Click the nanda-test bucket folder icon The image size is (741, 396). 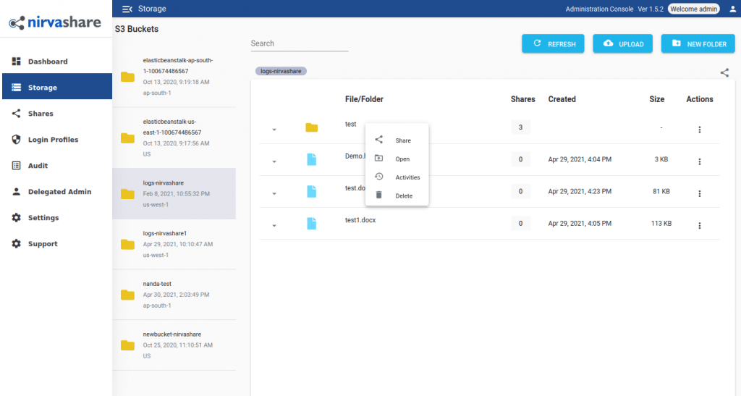[x=127, y=295]
